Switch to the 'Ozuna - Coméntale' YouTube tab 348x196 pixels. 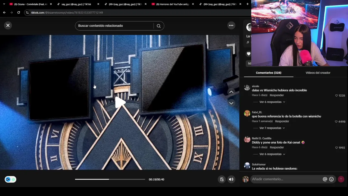(x=30, y=4)
